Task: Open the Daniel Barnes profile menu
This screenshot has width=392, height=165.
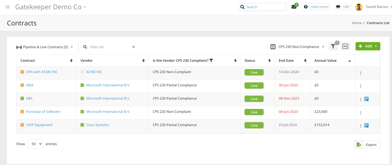Action: (x=377, y=7)
